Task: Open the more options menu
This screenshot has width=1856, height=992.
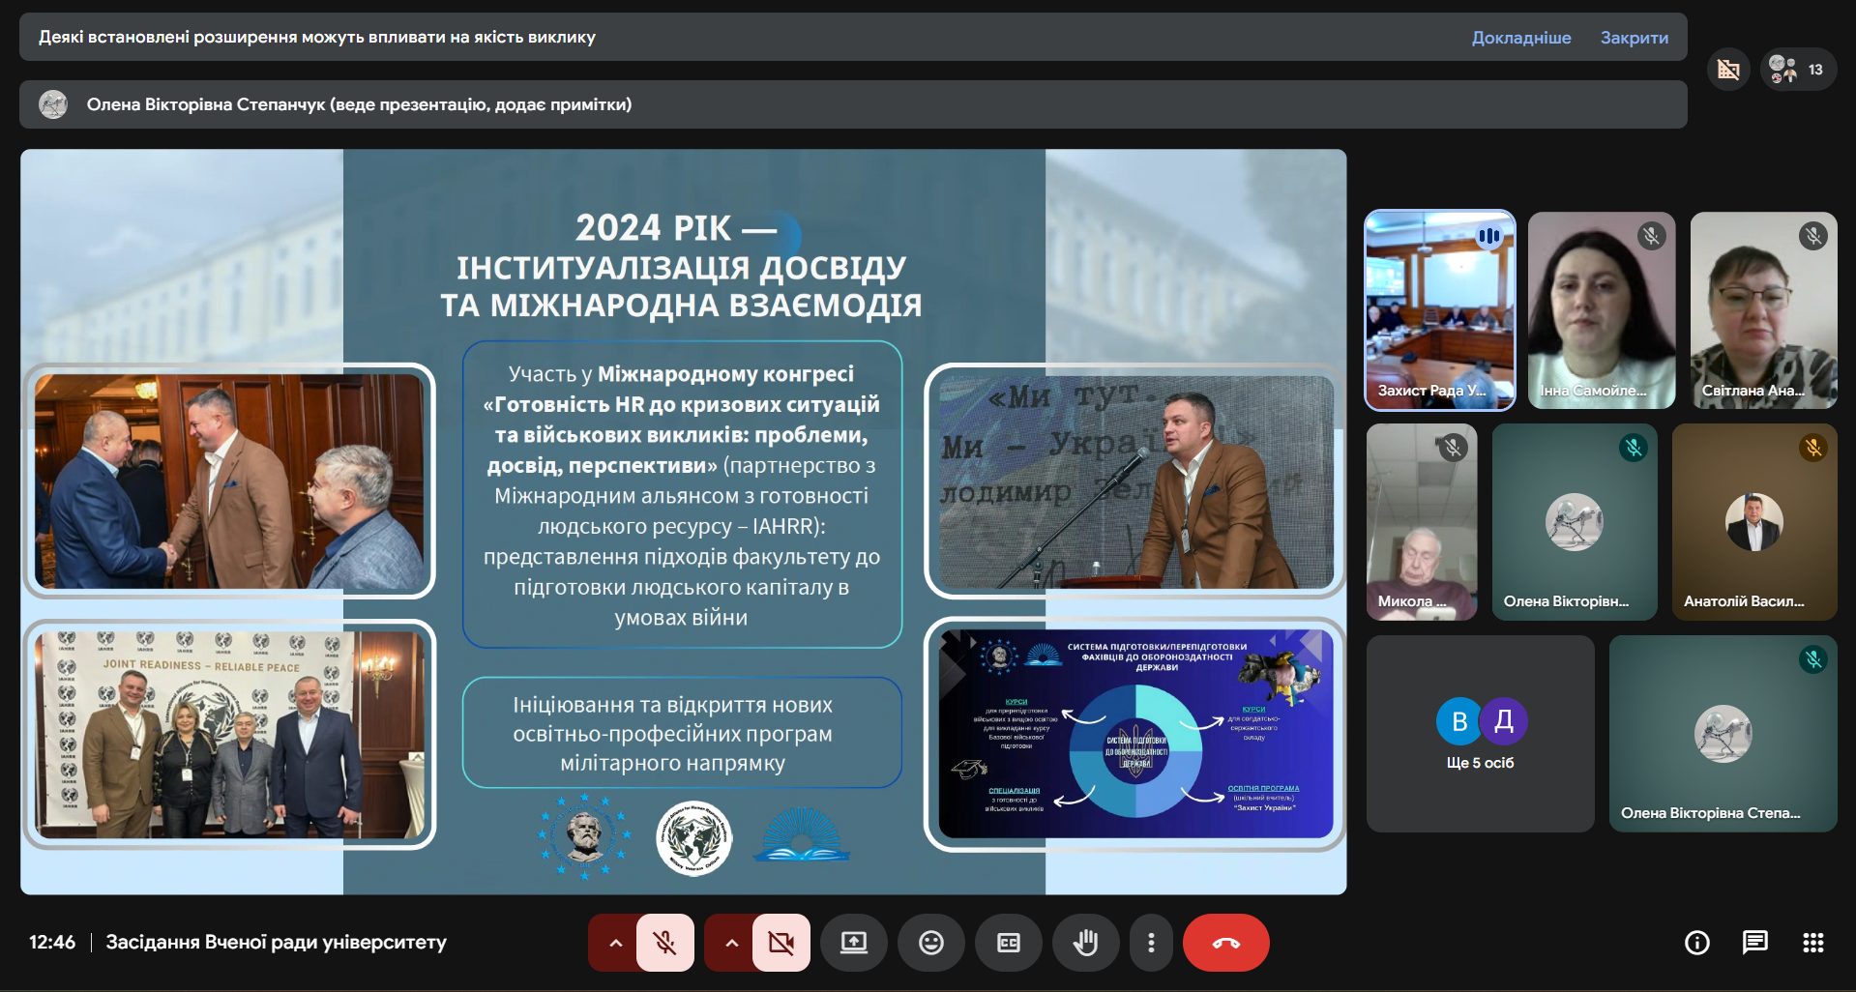Action: pos(1151,943)
